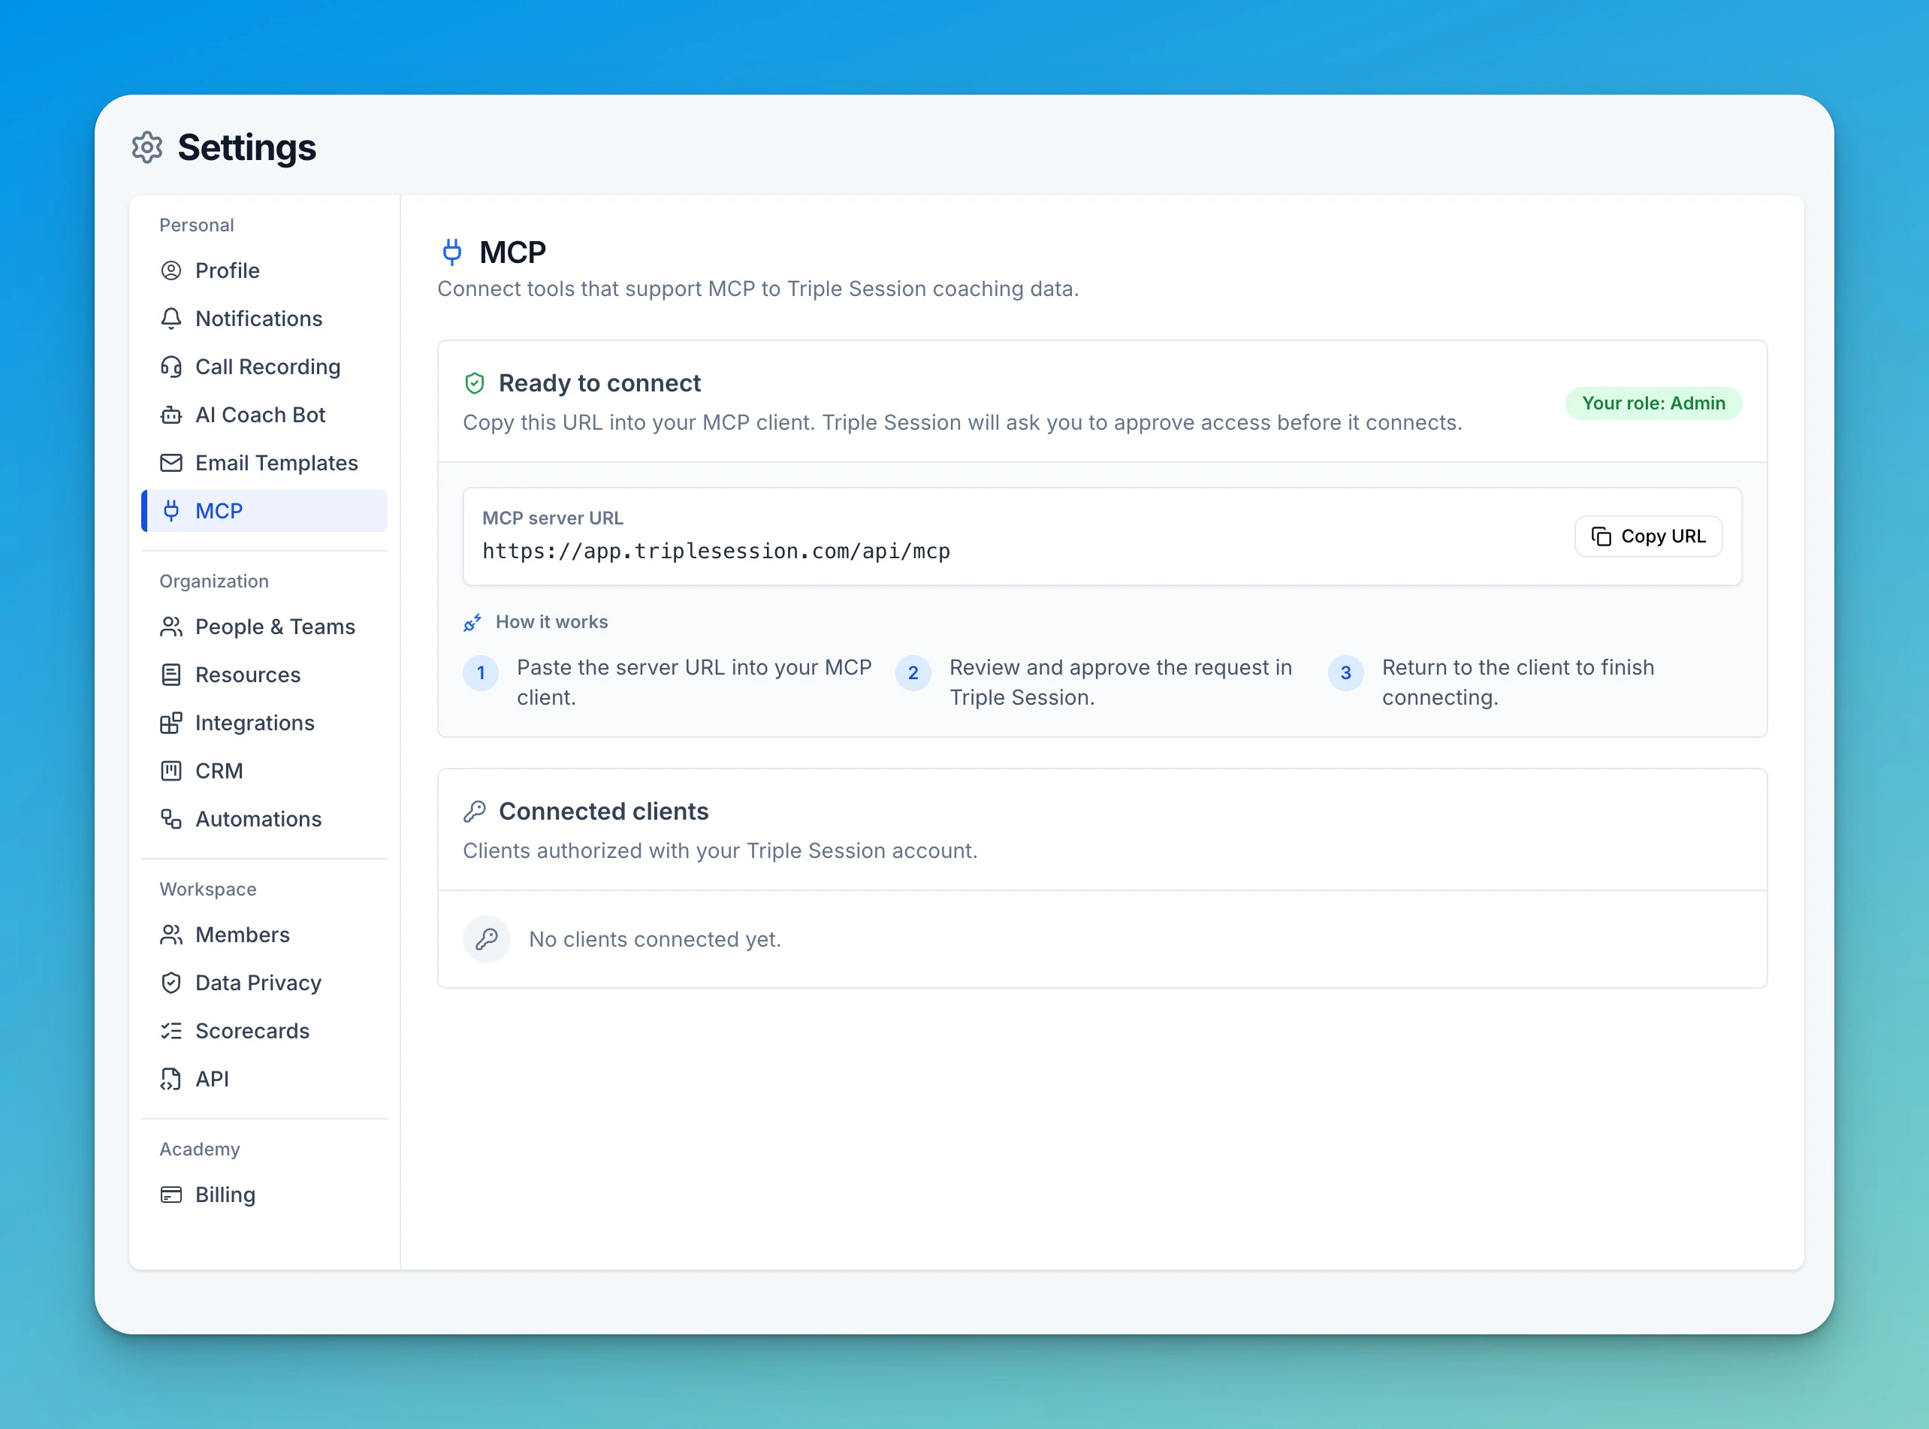Click the key icon beside Connected clients heading

[475, 811]
